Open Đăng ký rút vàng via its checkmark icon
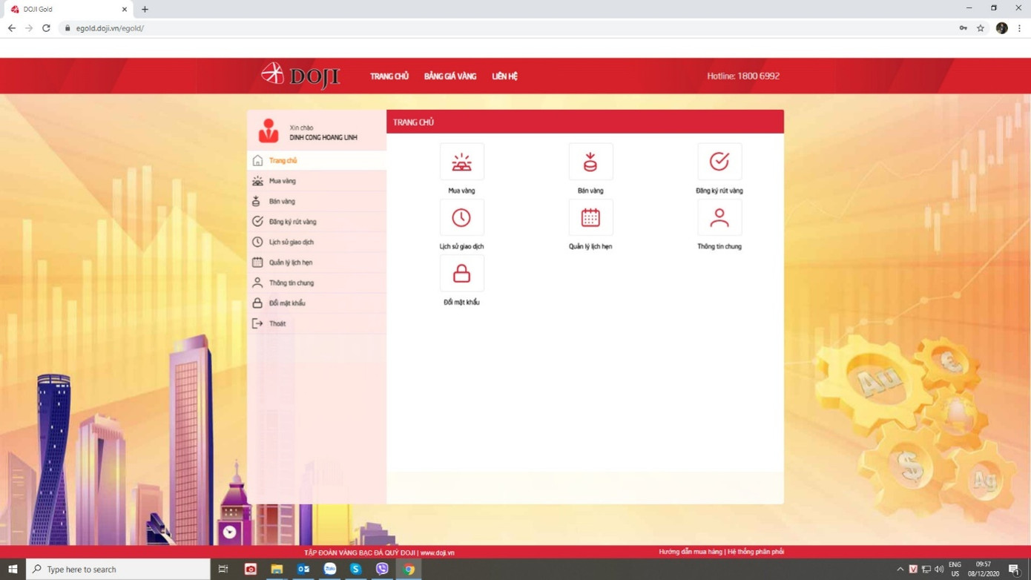1031x580 pixels. coord(718,161)
